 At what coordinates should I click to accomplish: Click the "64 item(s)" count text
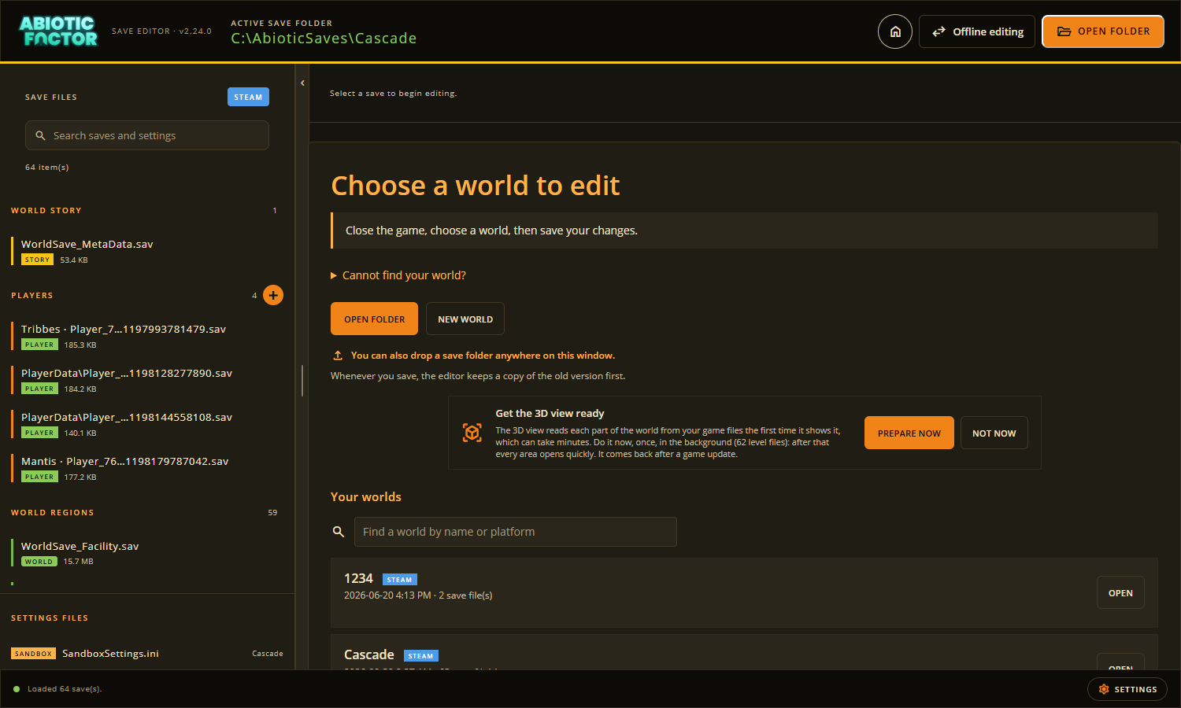(47, 167)
